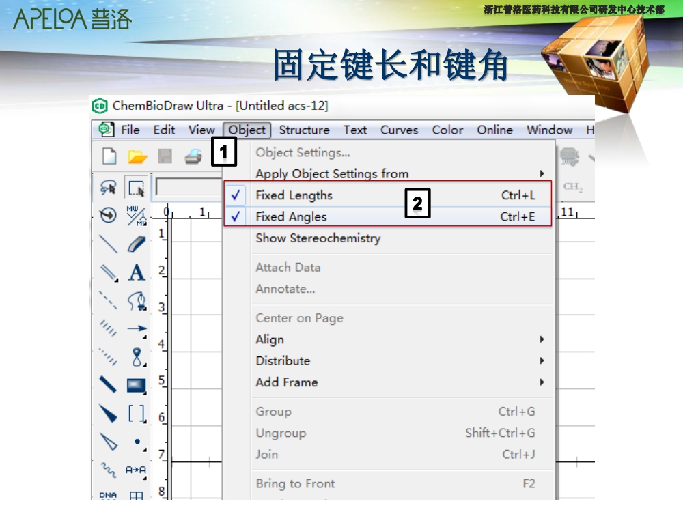Select the Bold Bond tool
Screen dimensions: 683x512
point(108,385)
